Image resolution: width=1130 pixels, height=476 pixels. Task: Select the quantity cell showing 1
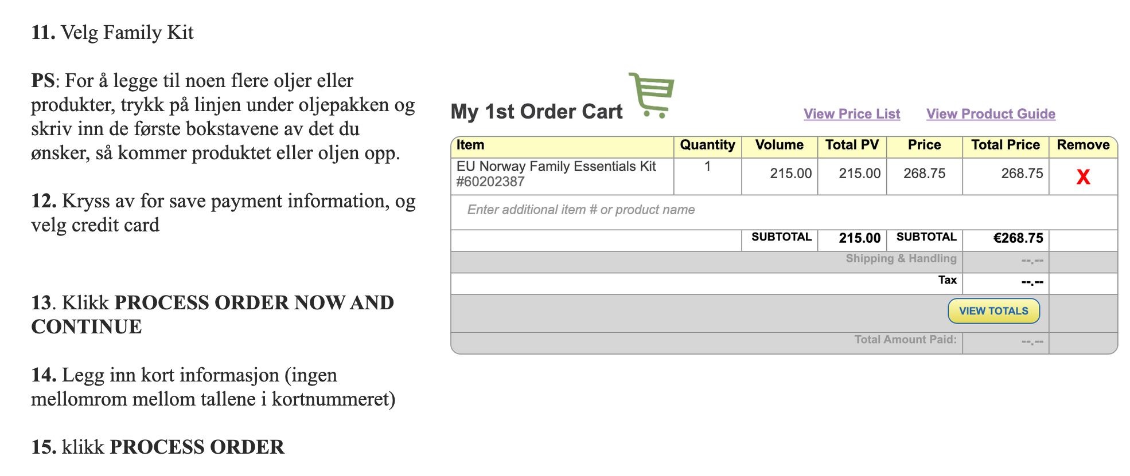point(707,166)
